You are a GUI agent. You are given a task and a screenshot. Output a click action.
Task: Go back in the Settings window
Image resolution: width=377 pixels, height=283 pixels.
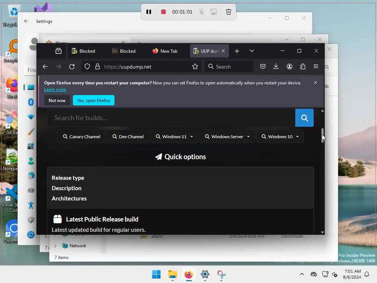coord(27,21)
